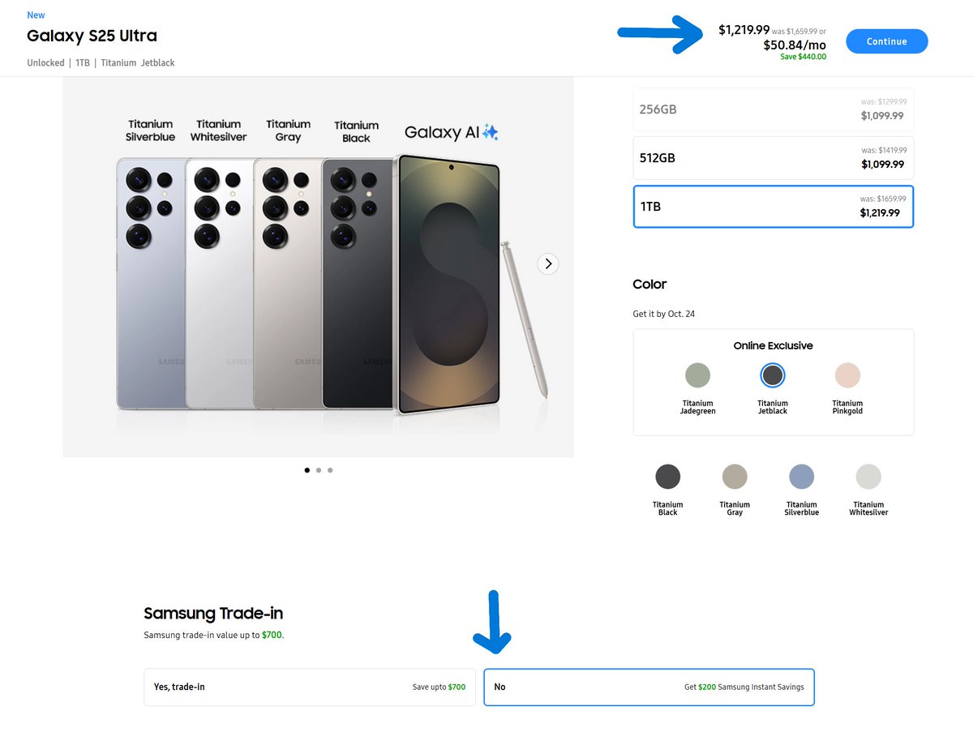Select the 256GB storage option
Viewport: 973px width, 745px height.
coord(773,109)
